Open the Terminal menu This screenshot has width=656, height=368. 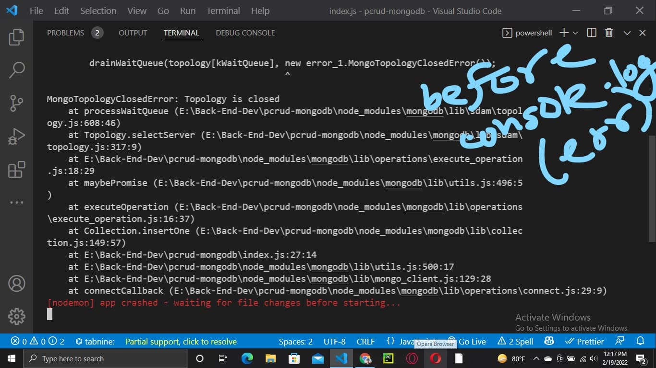pos(223,11)
